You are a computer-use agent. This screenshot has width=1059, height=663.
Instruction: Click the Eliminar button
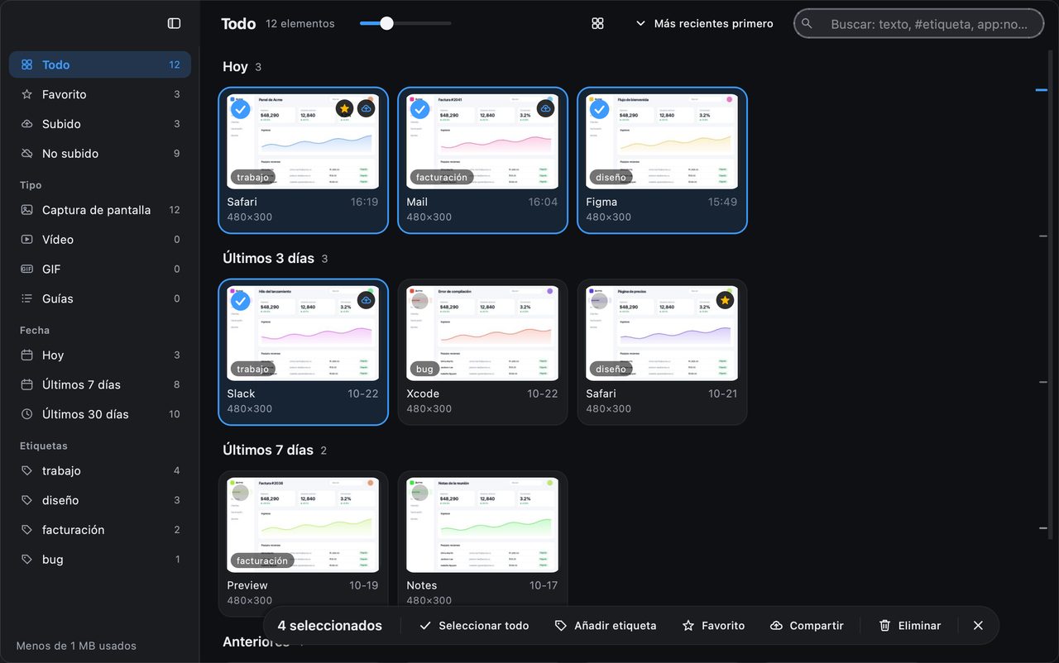point(910,626)
